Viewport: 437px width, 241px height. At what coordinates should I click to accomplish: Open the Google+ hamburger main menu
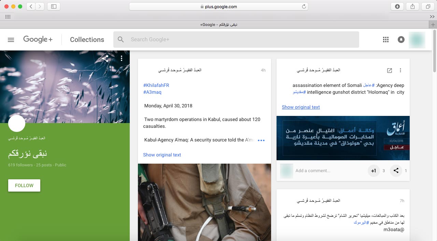[11, 40]
